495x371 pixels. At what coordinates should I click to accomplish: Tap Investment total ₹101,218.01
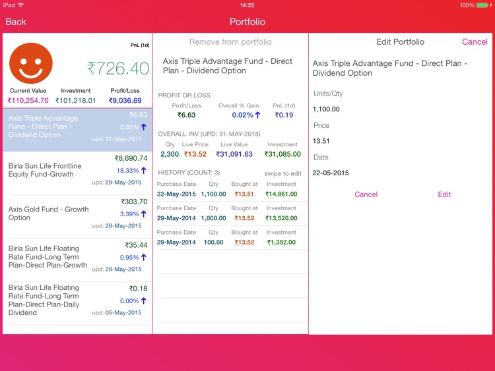coord(76,101)
